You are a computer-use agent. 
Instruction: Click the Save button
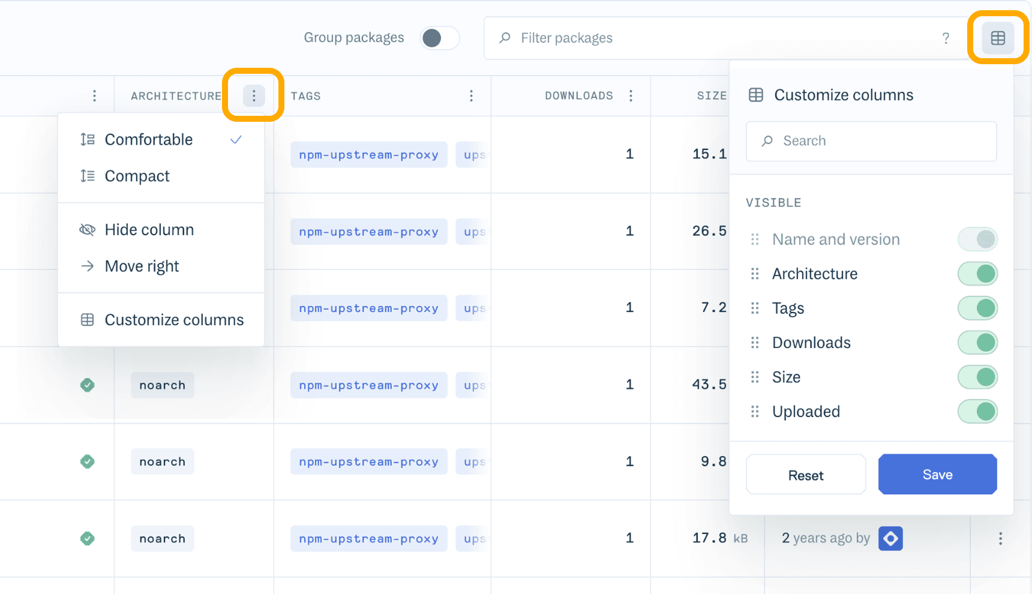tap(937, 475)
